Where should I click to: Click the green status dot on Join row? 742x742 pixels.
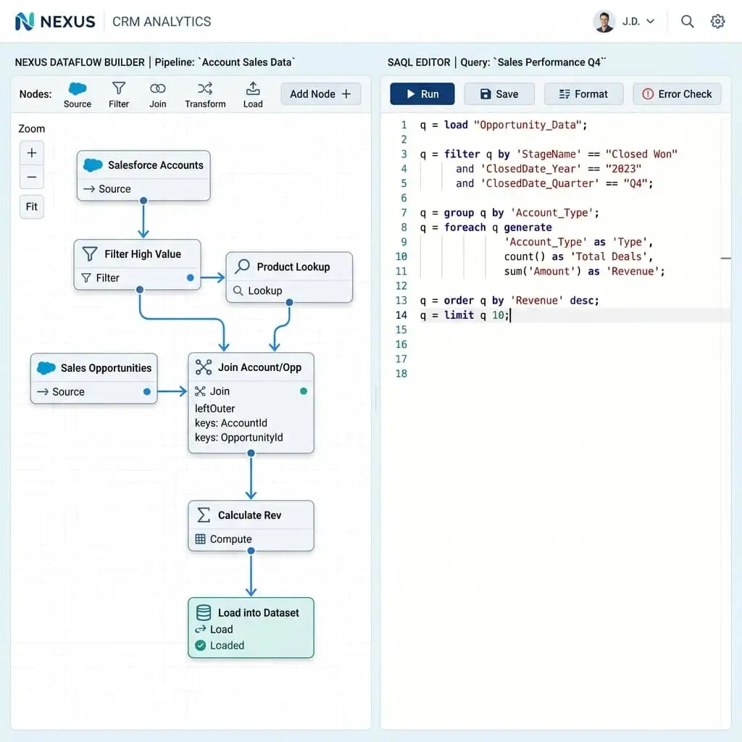coord(304,391)
